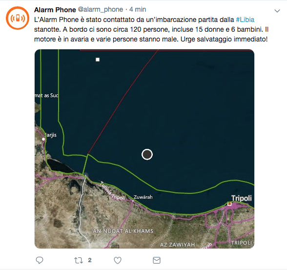Like the tweet with heart icon
This screenshot has width=287, height=270.
point(118,260)
